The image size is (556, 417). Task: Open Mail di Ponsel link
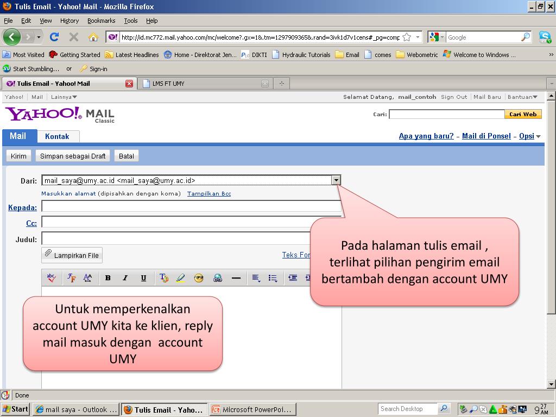click(x=486, y=136)
